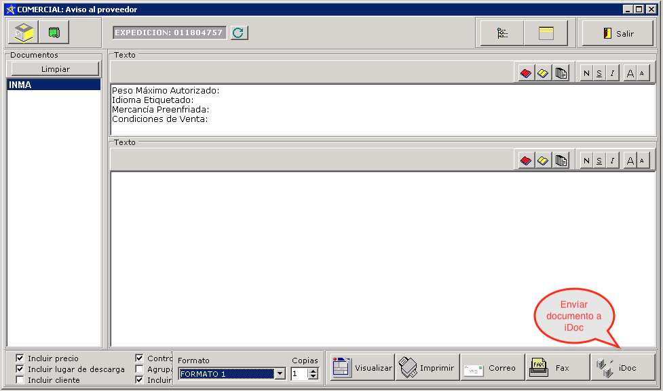663x391 pixels.
Task: Toggle Incluir lugar de descarga checkbox
Action: tap(20, 369)
